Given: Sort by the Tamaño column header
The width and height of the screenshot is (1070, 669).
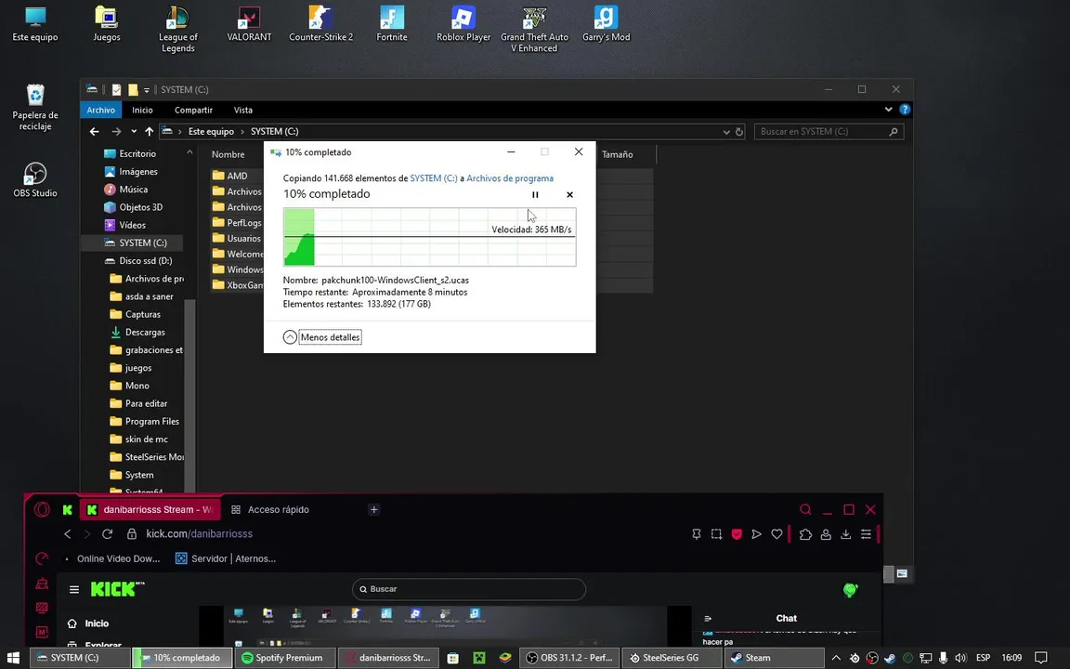Looking at the screenshot, I should [x=618, y=154].
